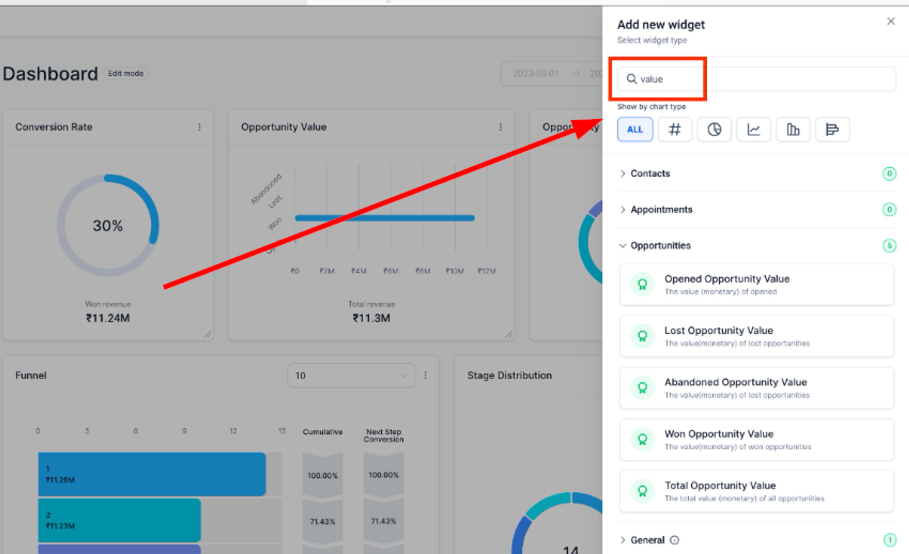Select the line chart type filter
The height and width of the screenshot is (554, 909).
pos(754,130)
